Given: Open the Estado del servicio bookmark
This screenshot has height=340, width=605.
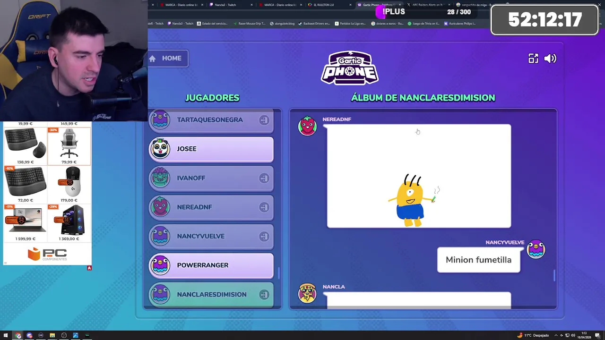Looking at the screenshot, I should [212, 23].
